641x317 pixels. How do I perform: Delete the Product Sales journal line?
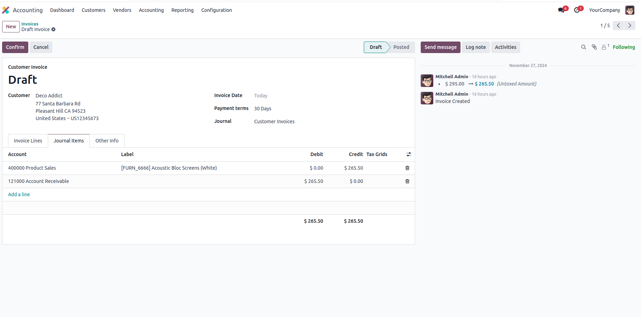coord(407,168)
